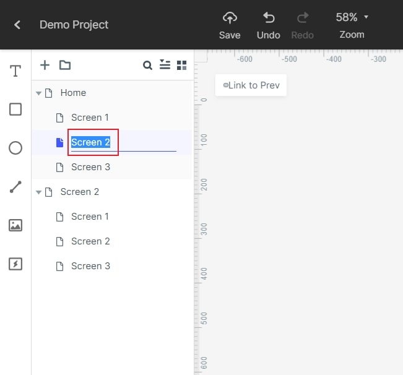Screen dimensions: 403x375
Task: Select Screen 1 under Home
Action: click(90, 118)
